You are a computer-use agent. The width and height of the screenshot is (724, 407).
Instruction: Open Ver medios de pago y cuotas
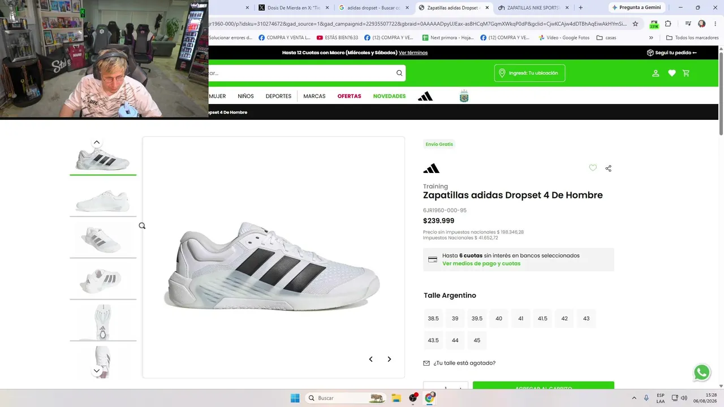[x=481, y=263]
